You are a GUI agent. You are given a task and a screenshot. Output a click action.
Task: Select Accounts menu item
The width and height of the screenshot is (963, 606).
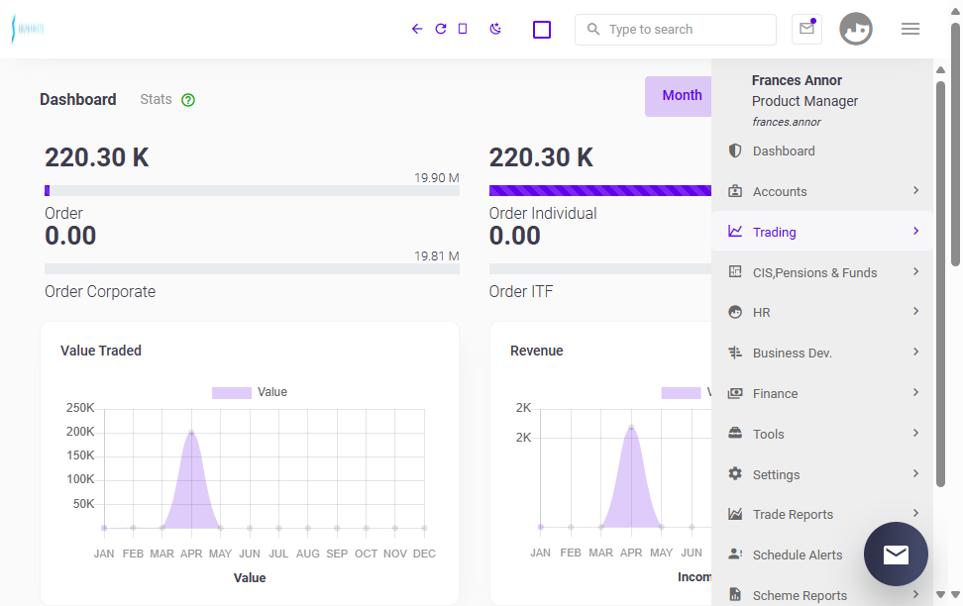(x=822, y=191)
